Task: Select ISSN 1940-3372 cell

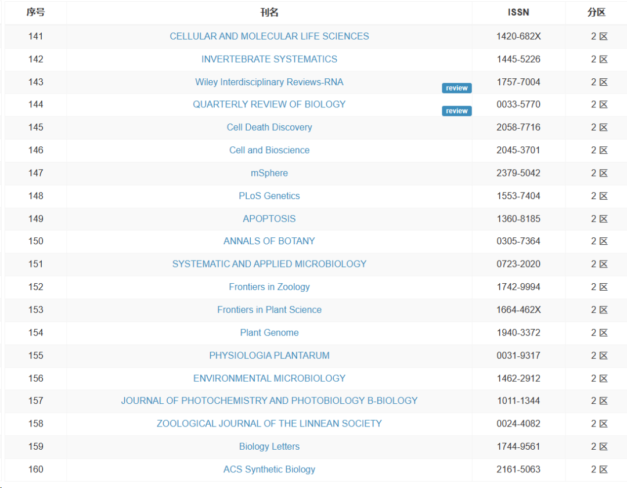Action: tap(518, 332)
